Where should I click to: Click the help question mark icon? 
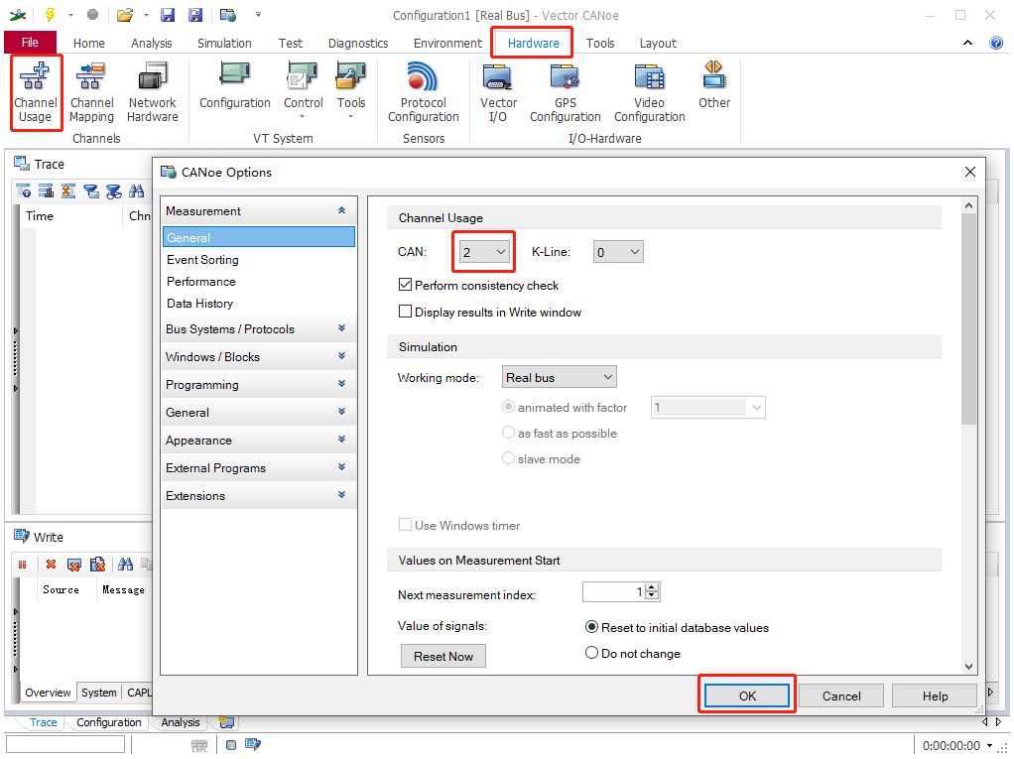click(996, 43)
